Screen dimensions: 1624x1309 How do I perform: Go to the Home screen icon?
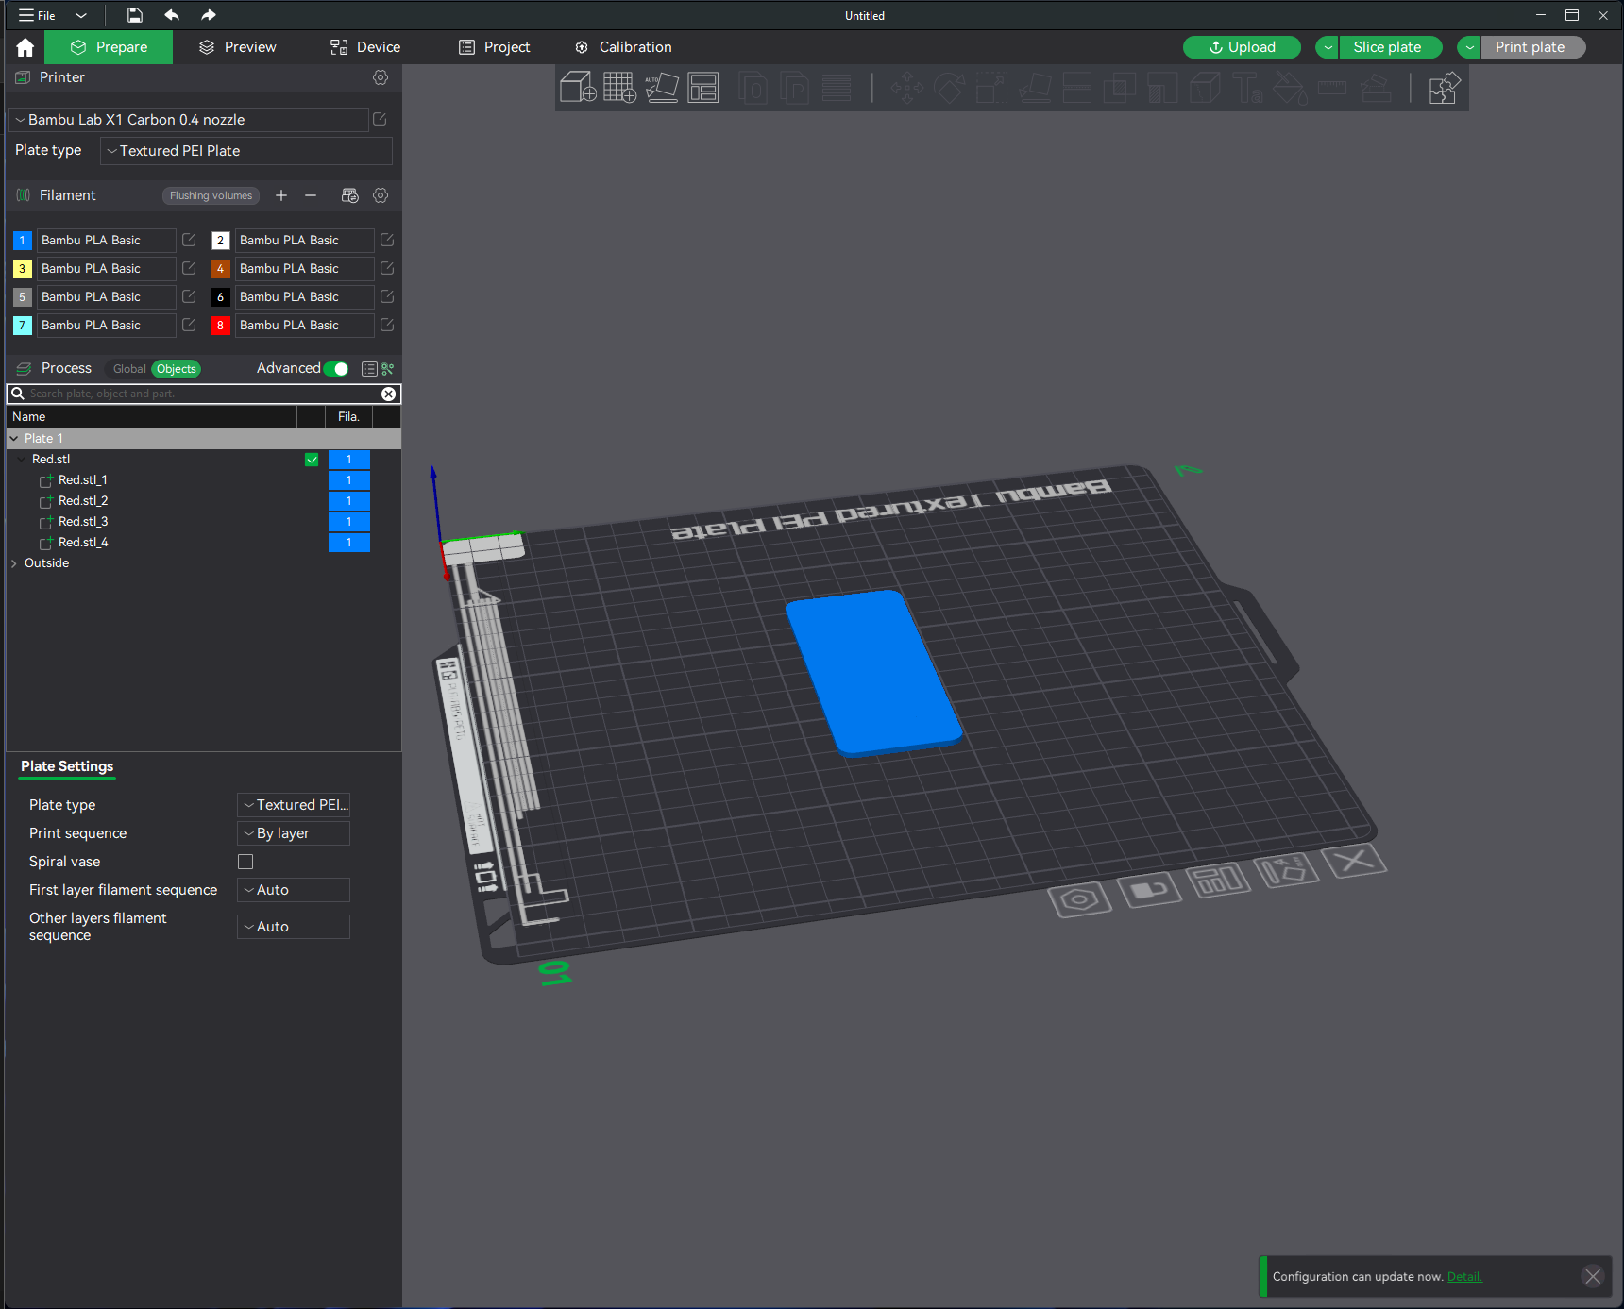tap(25, 47)
